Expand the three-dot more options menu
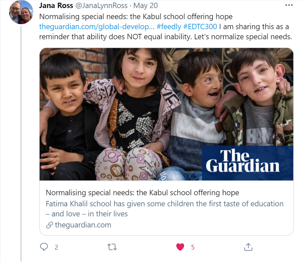 [289, 5]
